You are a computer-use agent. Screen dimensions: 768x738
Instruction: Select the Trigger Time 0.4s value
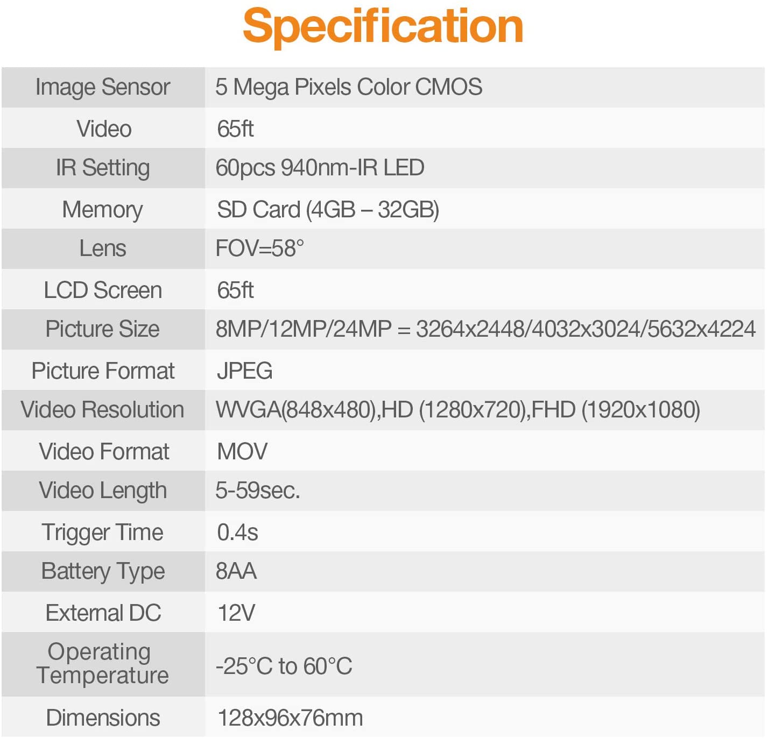click(x=237, y=532)
